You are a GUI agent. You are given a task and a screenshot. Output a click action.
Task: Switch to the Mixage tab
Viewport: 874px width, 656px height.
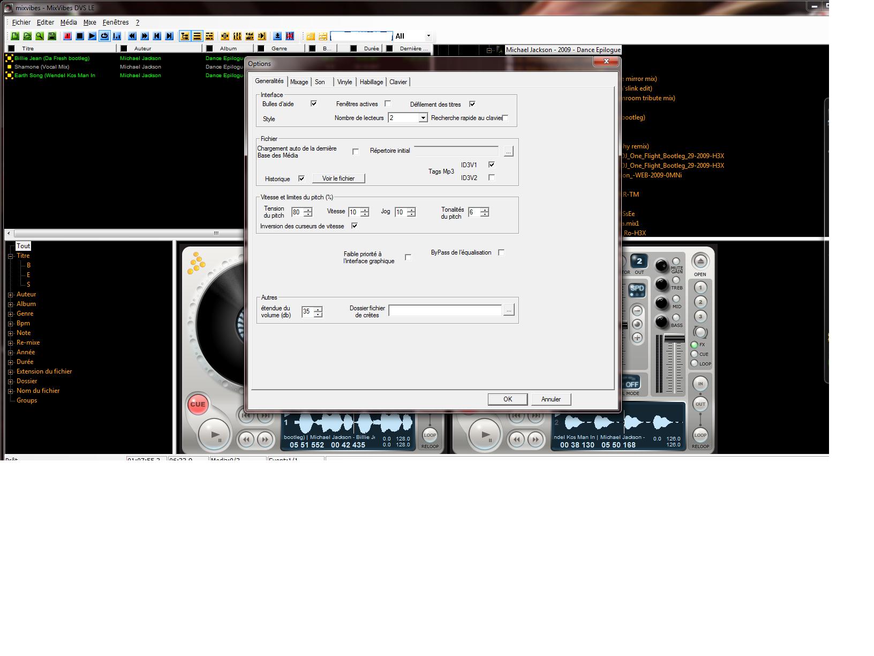click(299, 82)
